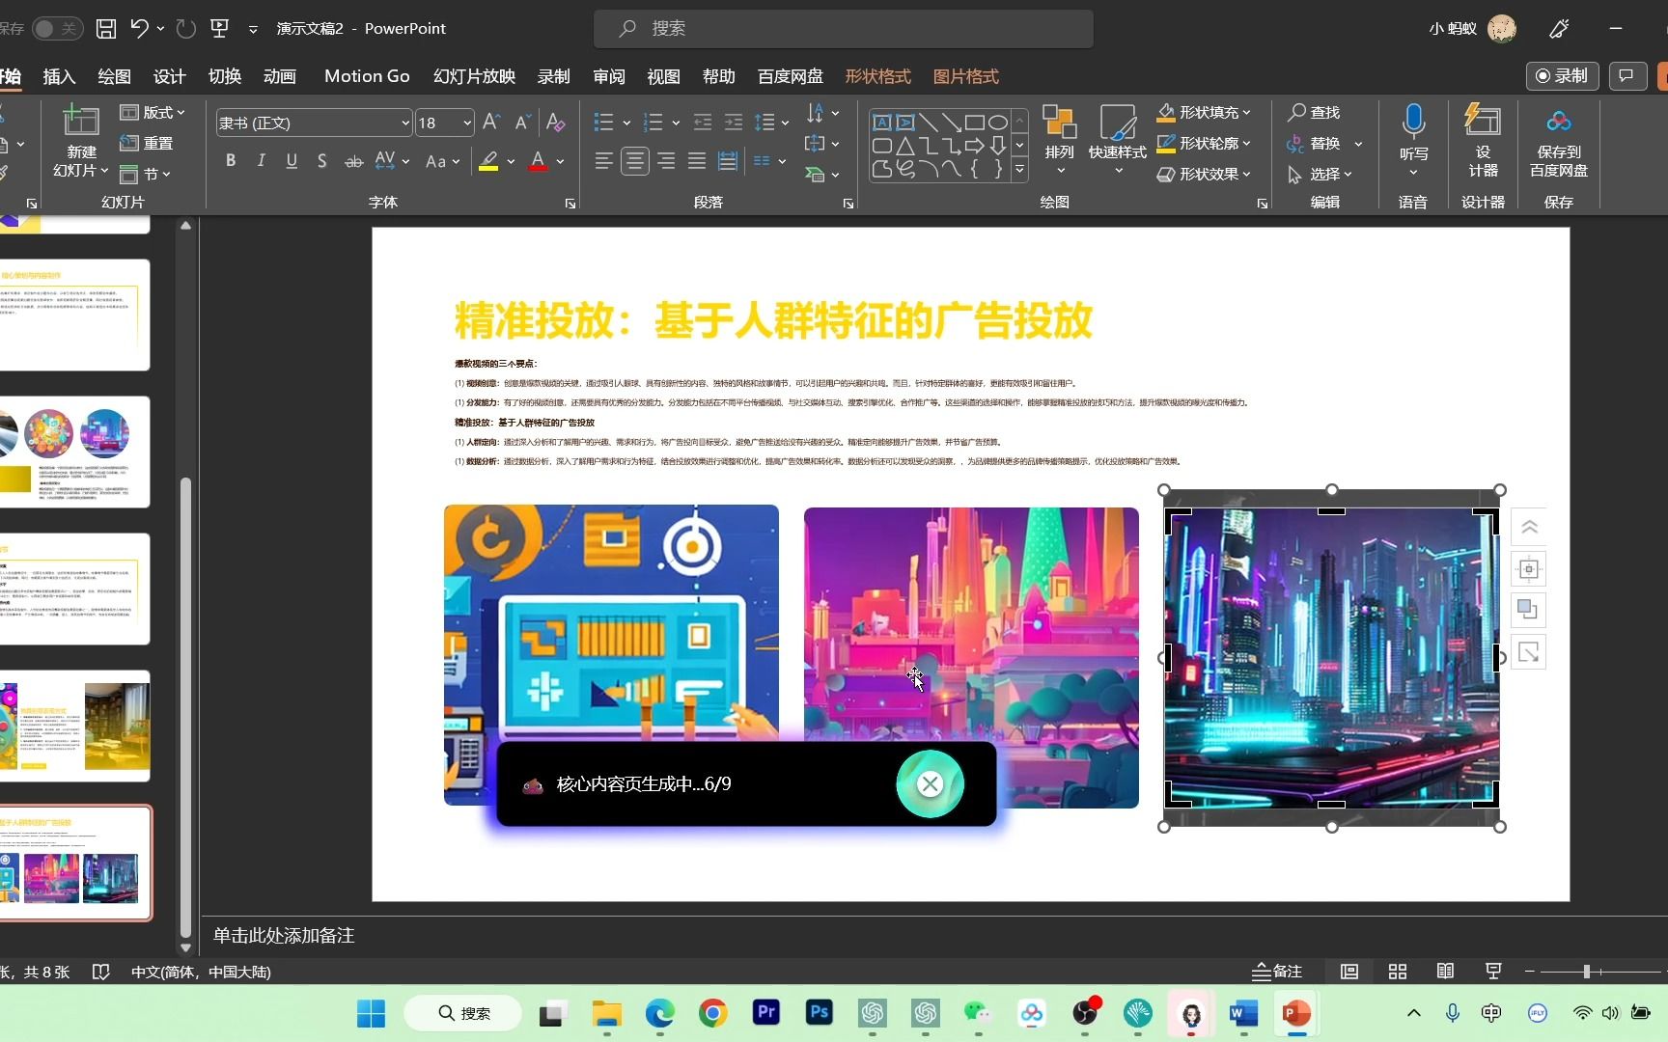Click 替换 replace button
Viewport: 1668px width, 1042px height.
(1314, 143)
